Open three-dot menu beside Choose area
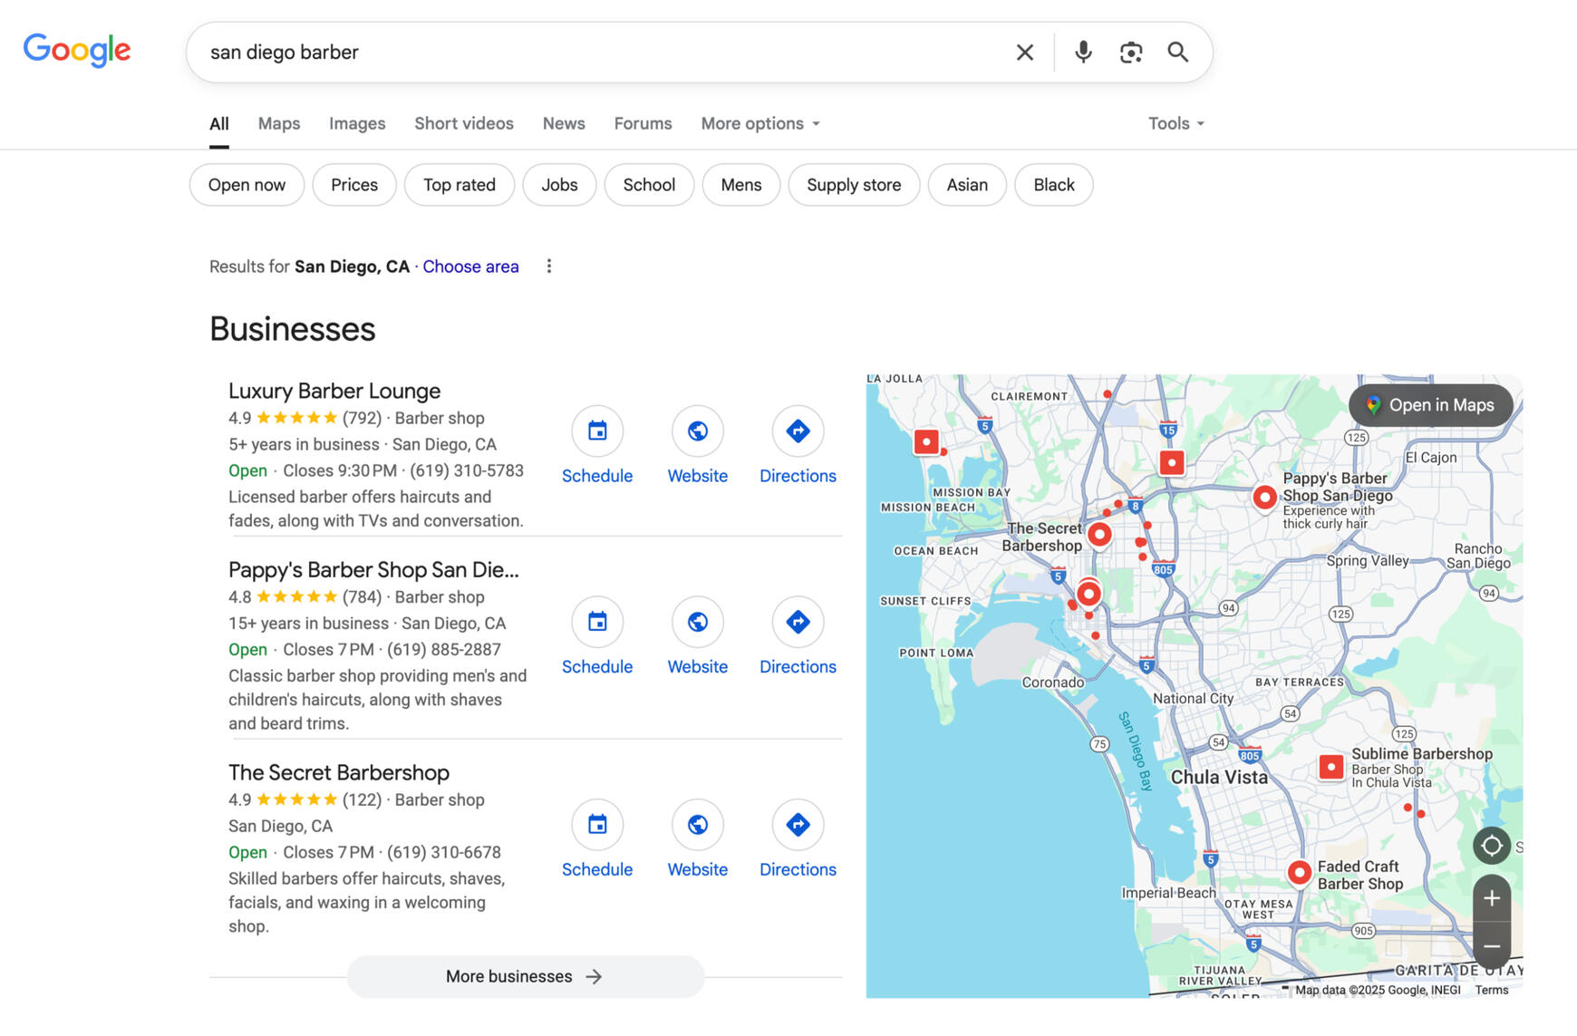The image size is (1577, 1036). point(548,266)
